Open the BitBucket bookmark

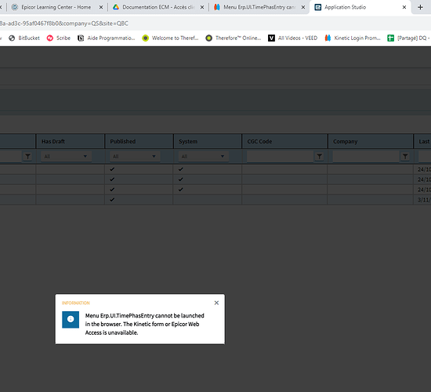[24, 38]
